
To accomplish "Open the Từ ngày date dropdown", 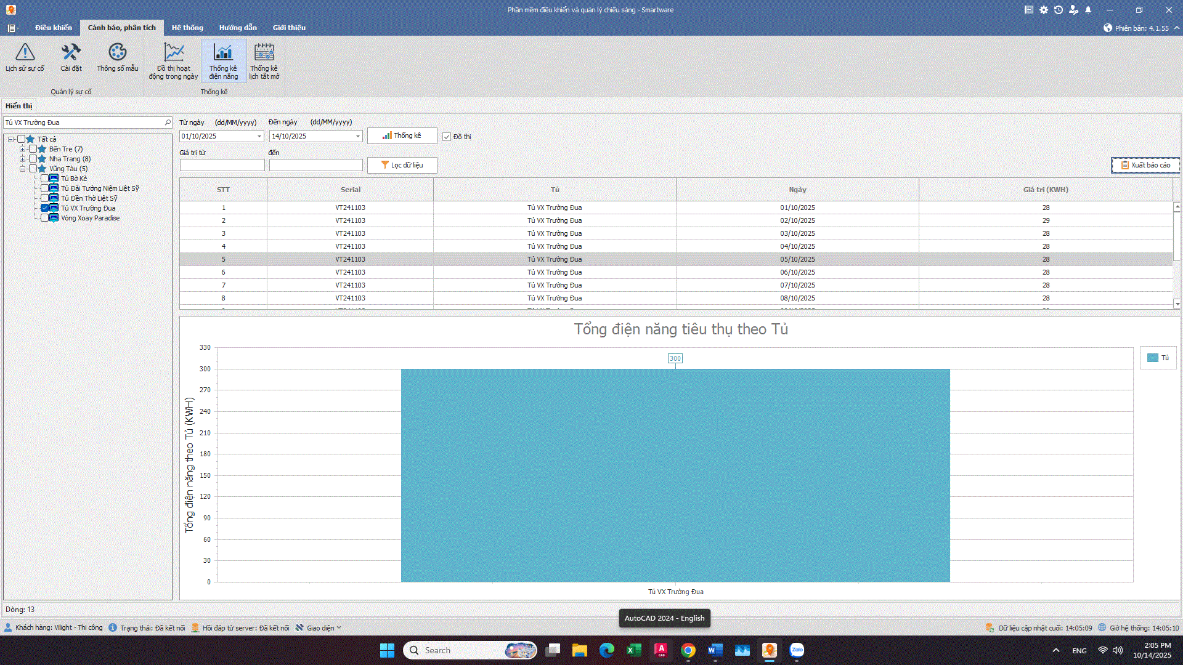I will [259, 136].
